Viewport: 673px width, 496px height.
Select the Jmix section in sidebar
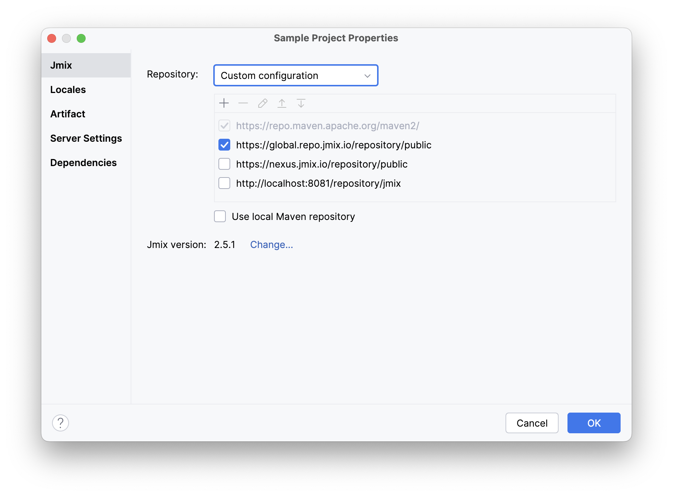pyautogui.click(x=61, y=65)
